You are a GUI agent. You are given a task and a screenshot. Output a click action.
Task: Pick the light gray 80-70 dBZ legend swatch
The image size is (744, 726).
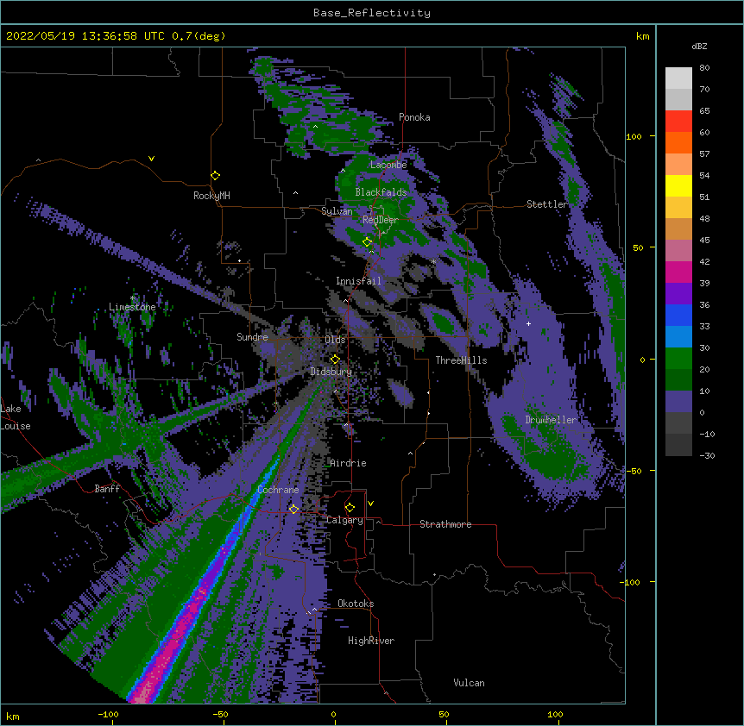678,78
